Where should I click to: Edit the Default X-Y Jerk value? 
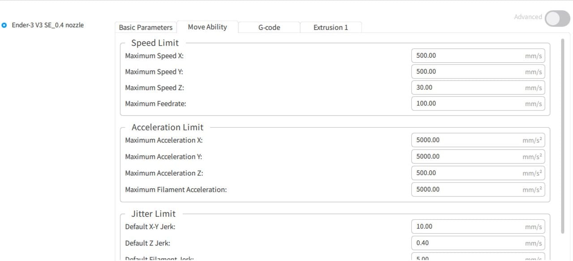tap(466, 227)
